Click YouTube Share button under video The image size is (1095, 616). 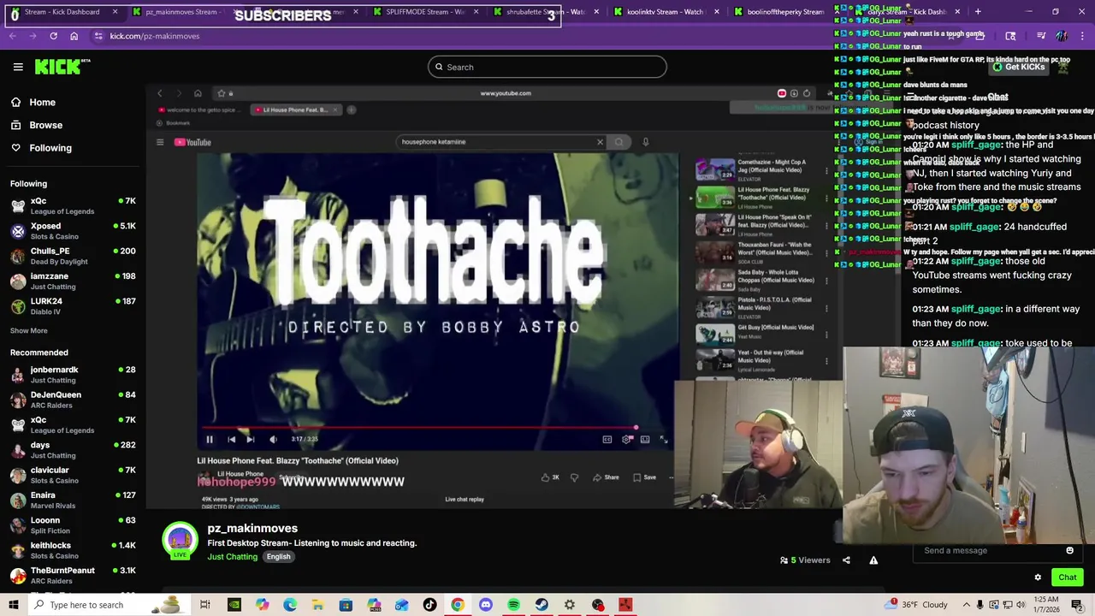coord(606,477)
